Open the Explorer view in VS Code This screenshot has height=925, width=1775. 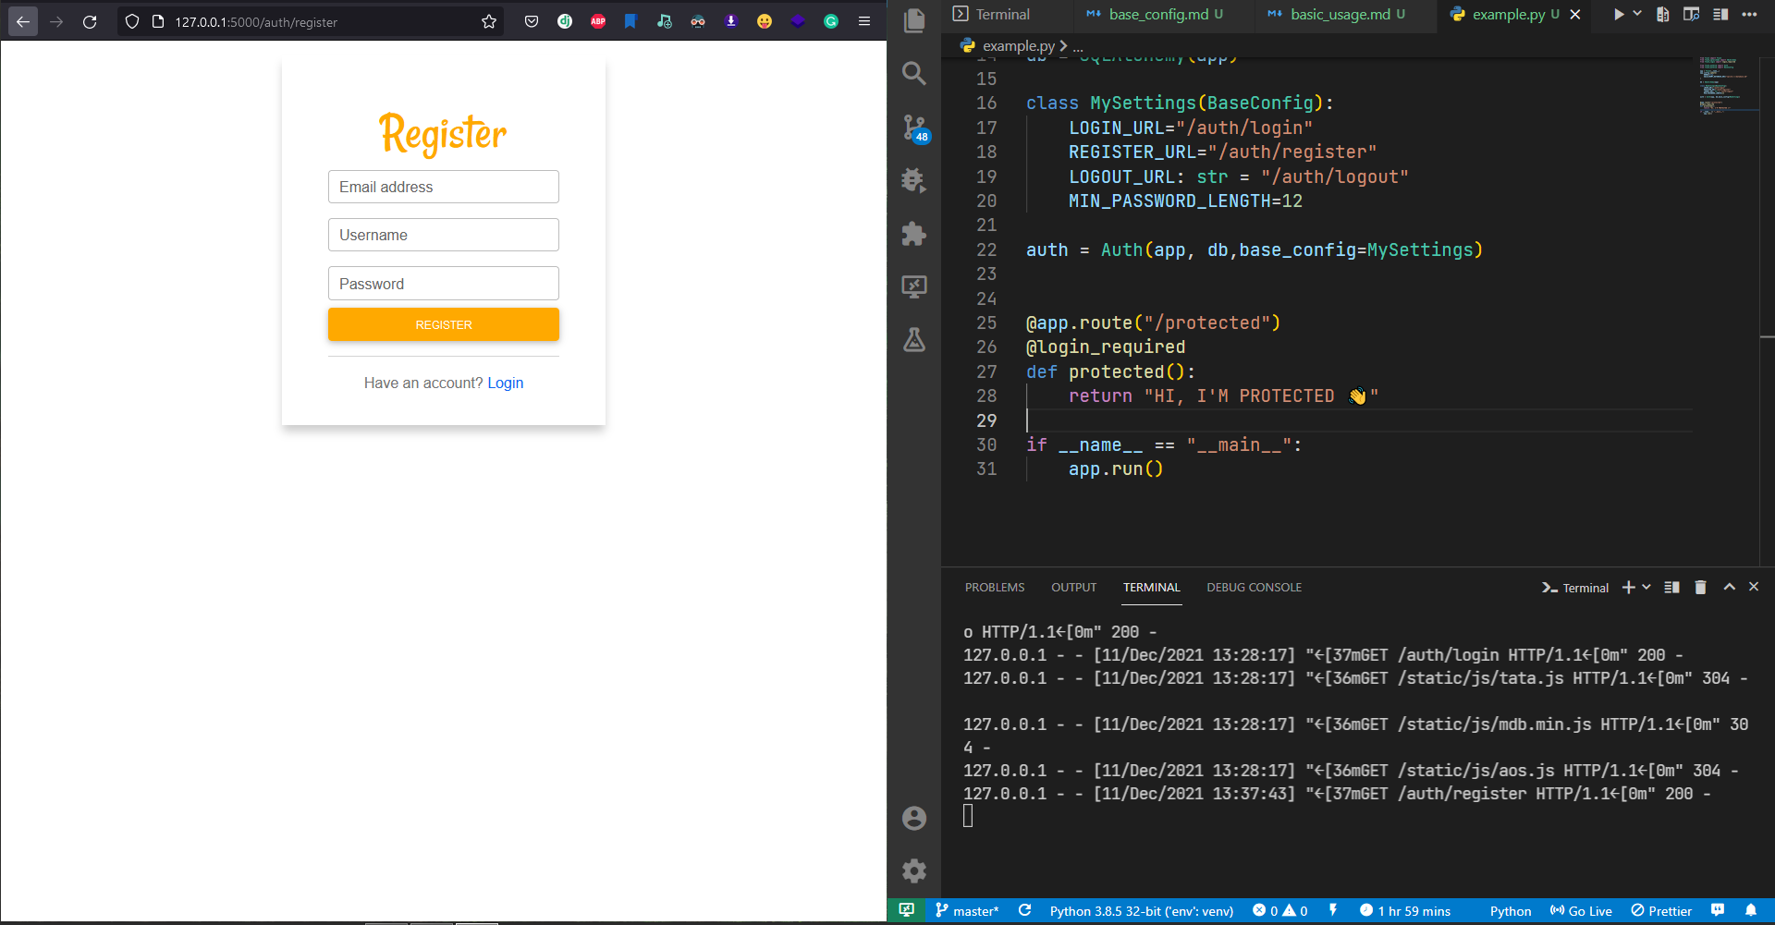914,20
